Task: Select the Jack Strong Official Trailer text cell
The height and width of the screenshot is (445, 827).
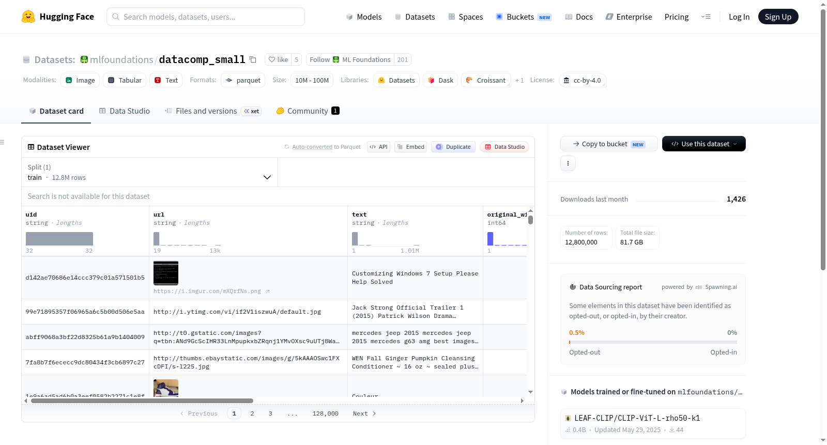Action: pos(415,312)
